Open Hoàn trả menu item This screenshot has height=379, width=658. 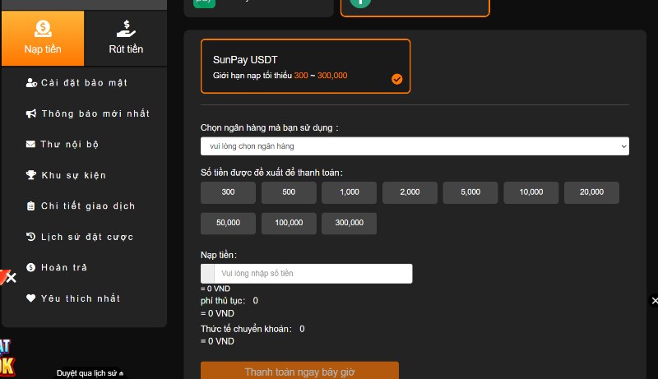pos(64,268)
